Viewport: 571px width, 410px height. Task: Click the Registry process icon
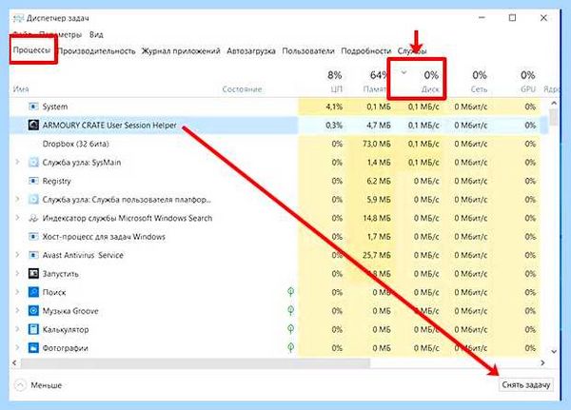coord(33,181)
